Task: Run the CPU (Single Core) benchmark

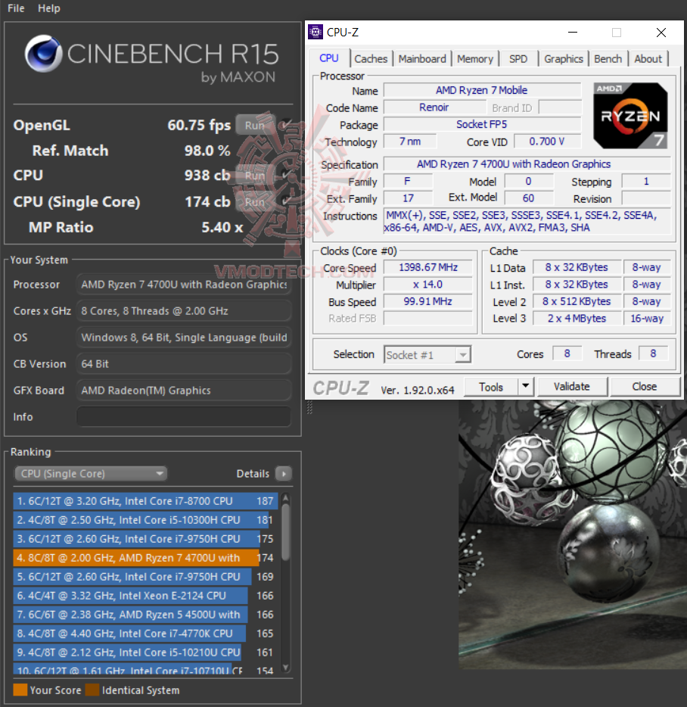Action: [255, 202]
